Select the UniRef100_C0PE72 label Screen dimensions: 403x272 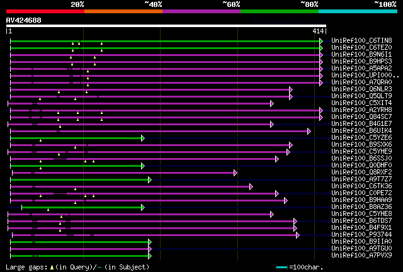361,193
